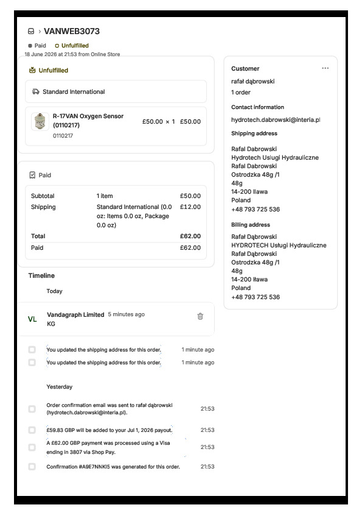Viewport: 362px width, 513px height.
Task: Delete the Vandagraph Limited KG comment via trash icon
Action: 200,316
